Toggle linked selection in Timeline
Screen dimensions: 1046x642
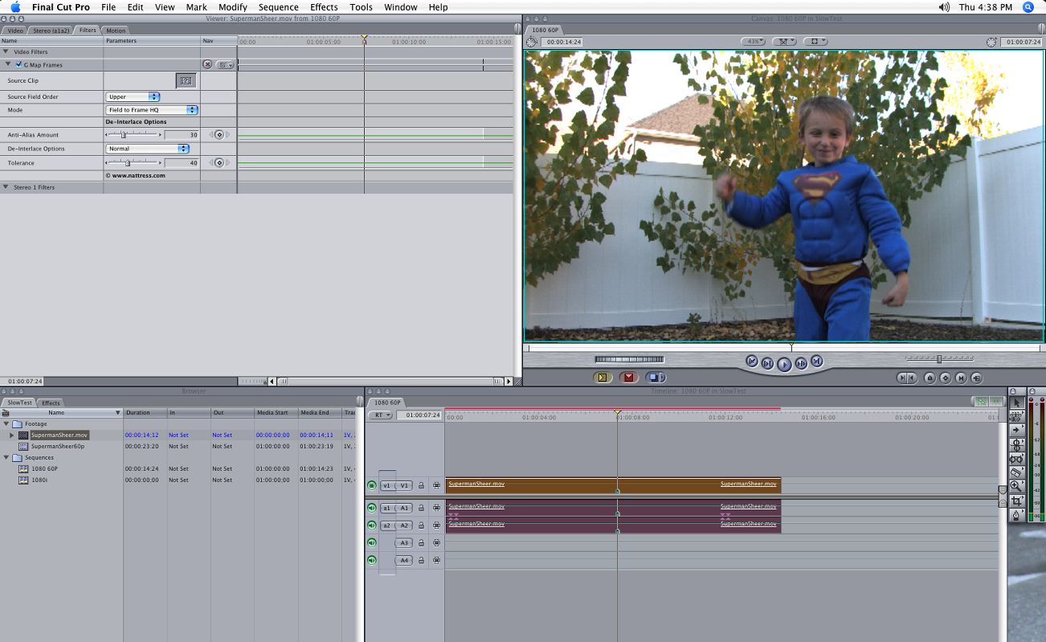point(980,402)
